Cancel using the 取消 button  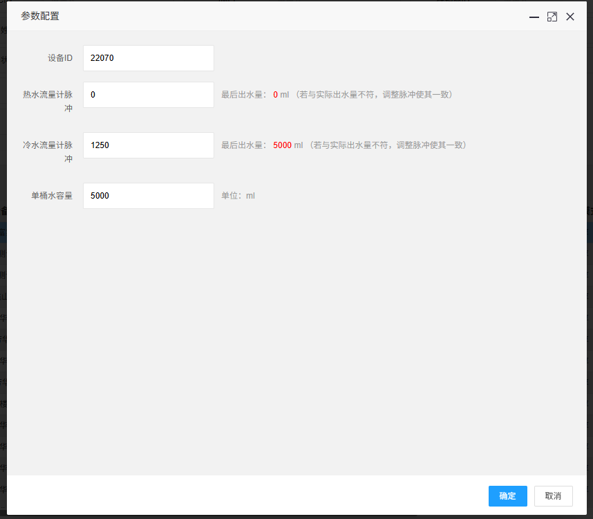554,496
